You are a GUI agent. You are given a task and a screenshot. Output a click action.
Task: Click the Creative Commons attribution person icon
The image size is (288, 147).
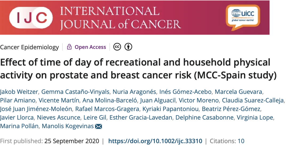(x=129, y=47)
